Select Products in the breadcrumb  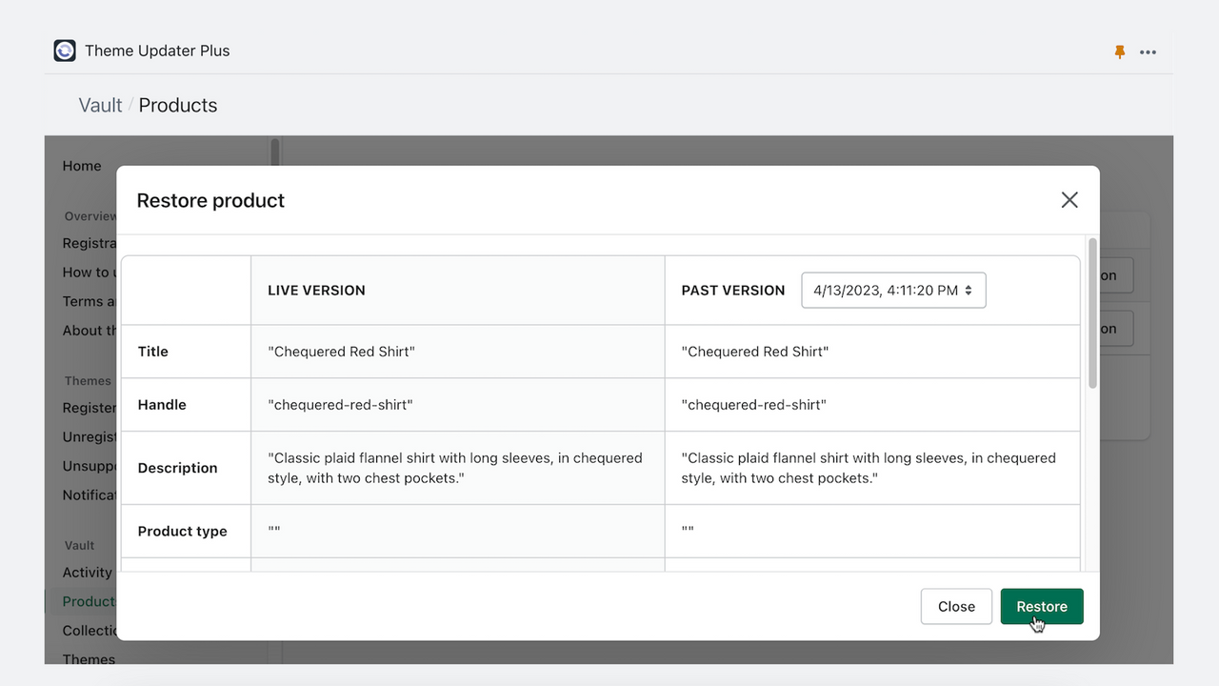click(178, 106)
